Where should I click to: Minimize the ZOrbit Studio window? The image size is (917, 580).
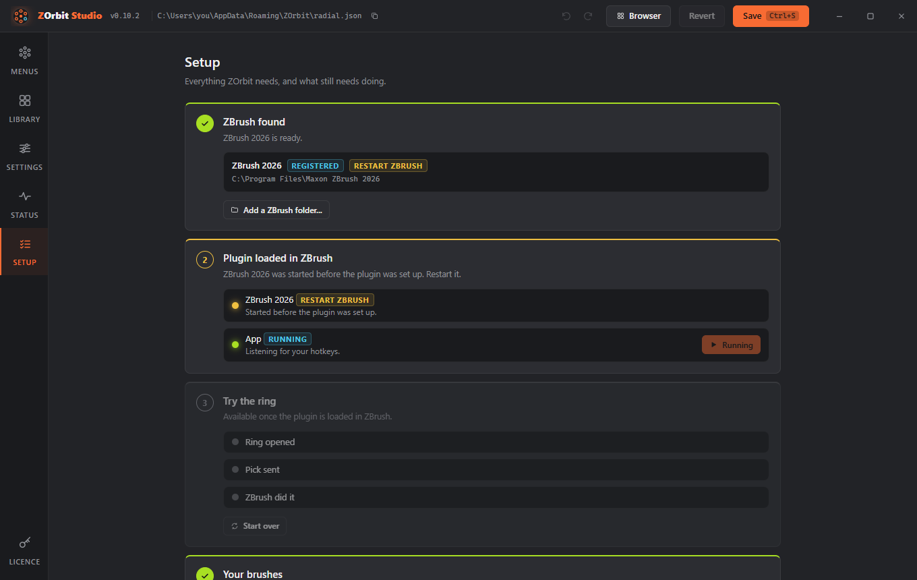pyautogui.click(x=839, y=16)
